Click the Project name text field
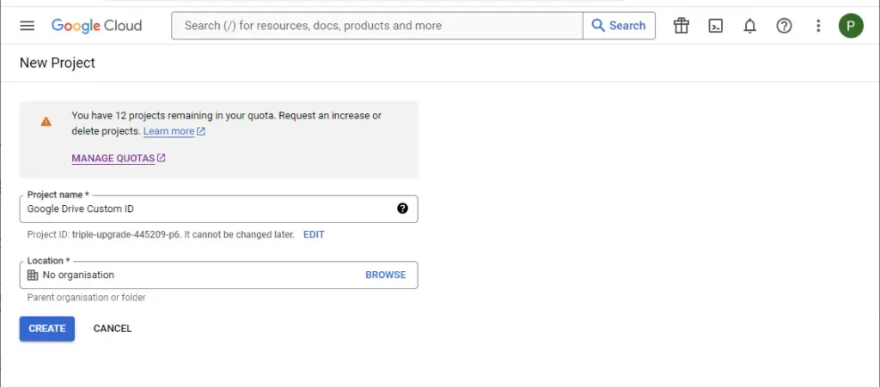Image resolution: width=880 pixels, height=387 pixels. pyautogui.click(x=219, y=209)
